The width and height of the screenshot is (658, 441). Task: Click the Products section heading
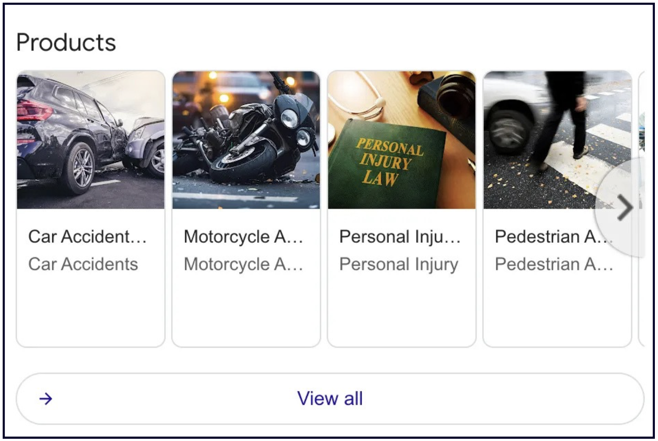(66, 43)
